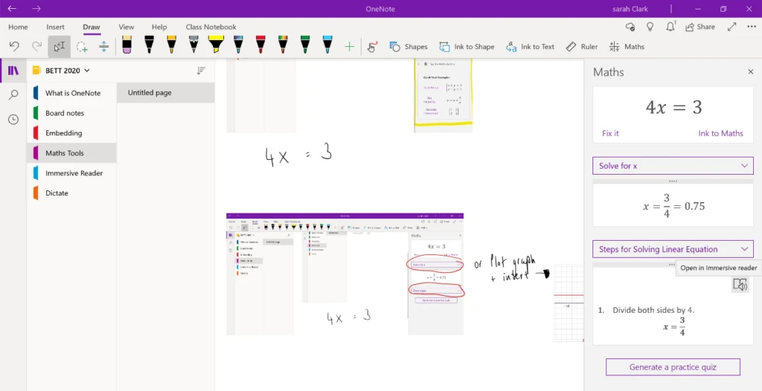The width and height of the screenshot is (762, 391).
Task: Pick the Eraser tool
Action: [127, 45]
